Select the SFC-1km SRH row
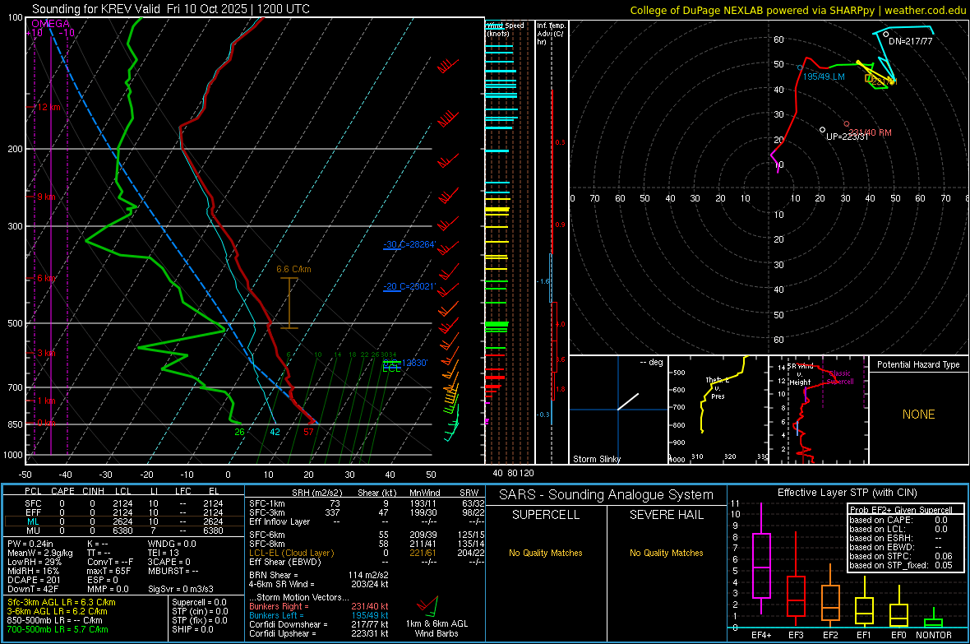The width and height of the screenshot is (970, 644). 367,504
